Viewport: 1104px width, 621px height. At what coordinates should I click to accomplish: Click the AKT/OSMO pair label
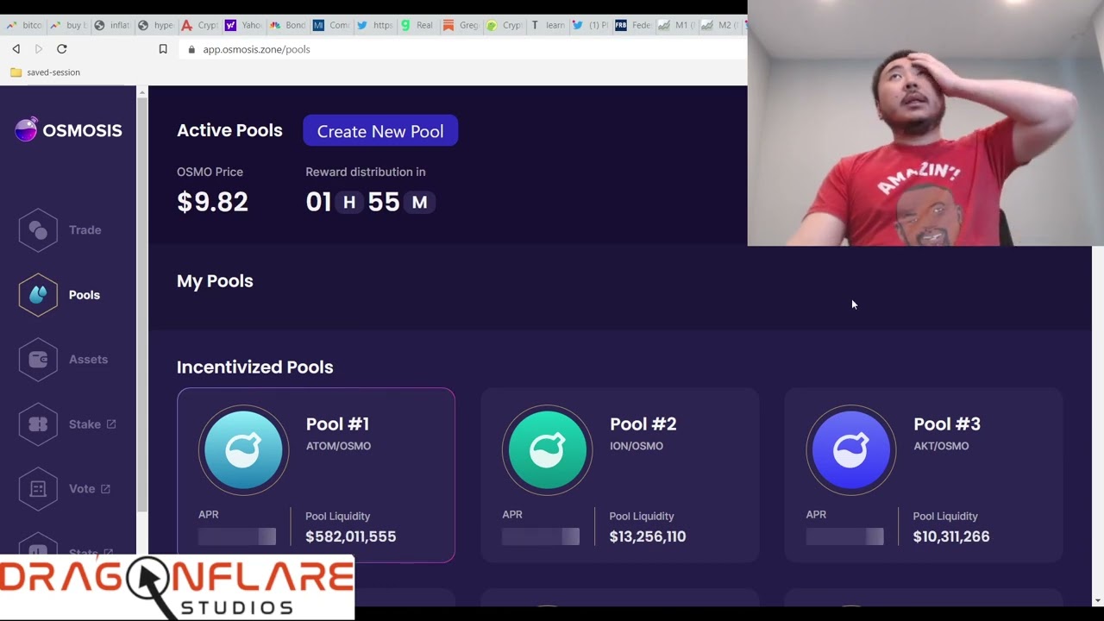pos(941,446)
